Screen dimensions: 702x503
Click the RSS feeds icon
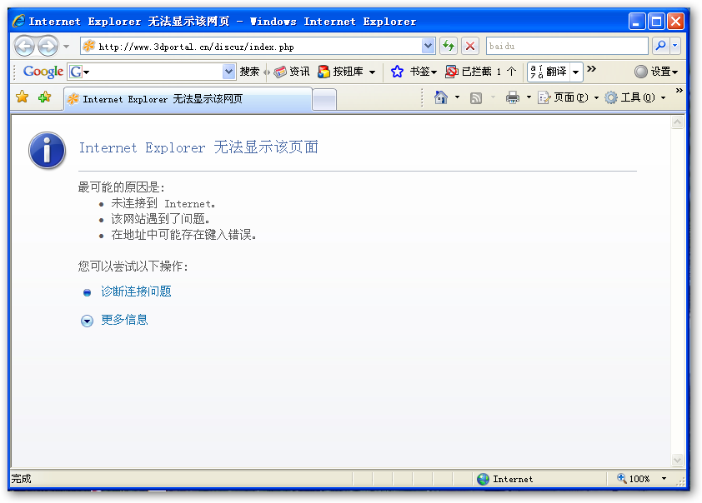[x=476, y=97]
